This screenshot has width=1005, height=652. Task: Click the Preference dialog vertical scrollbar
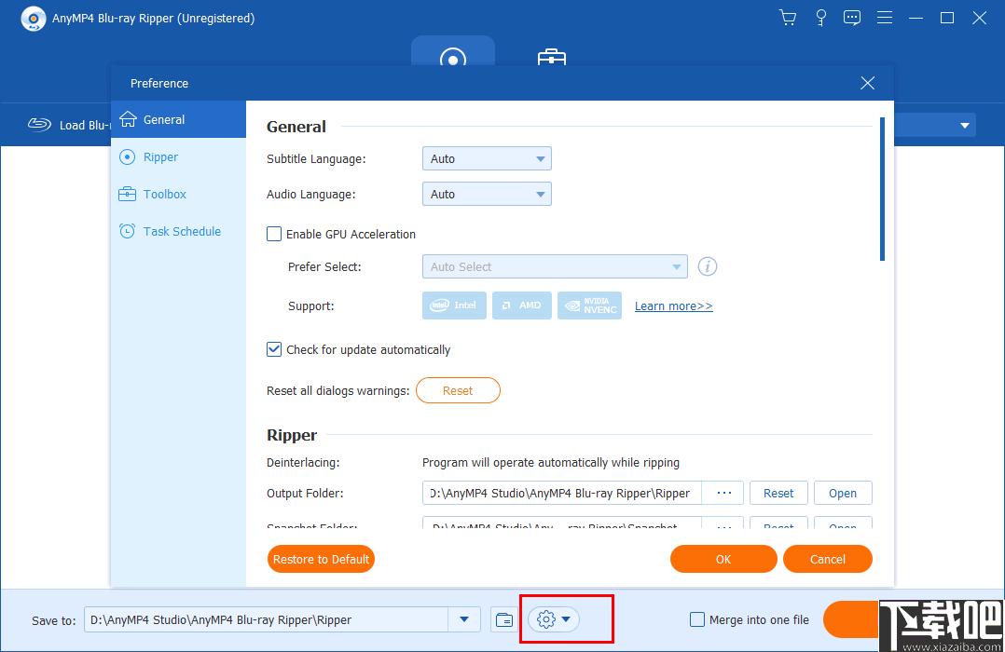pos(882,189)
